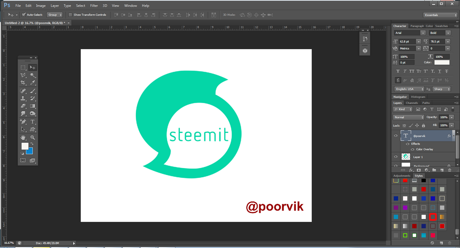This screenshot has width=460, height=248.
Task: Click the Layer 1 thumbnail
Action: point(406,157)
